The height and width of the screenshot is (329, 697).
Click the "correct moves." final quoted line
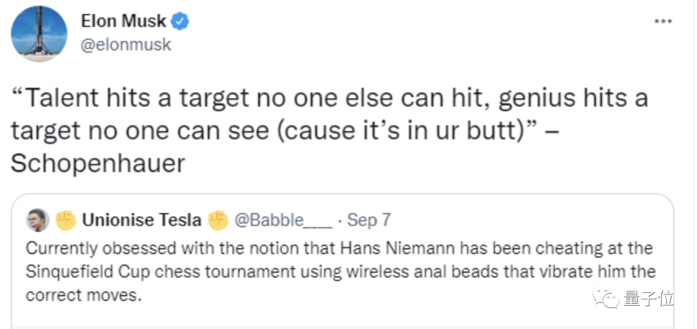point(83,295)
